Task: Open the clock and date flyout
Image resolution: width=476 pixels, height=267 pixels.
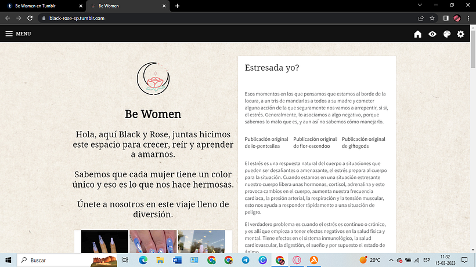Action: (x=445, y=260)
